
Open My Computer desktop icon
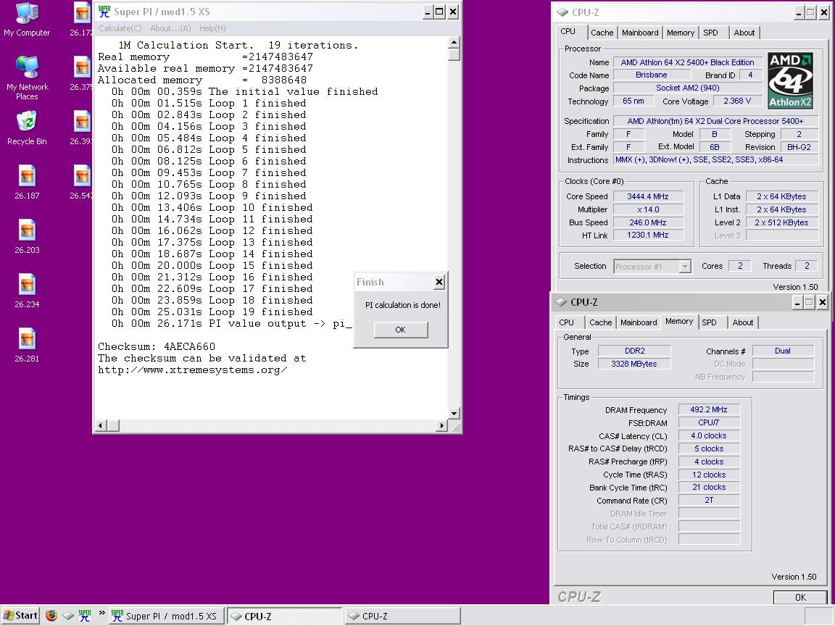27,20
